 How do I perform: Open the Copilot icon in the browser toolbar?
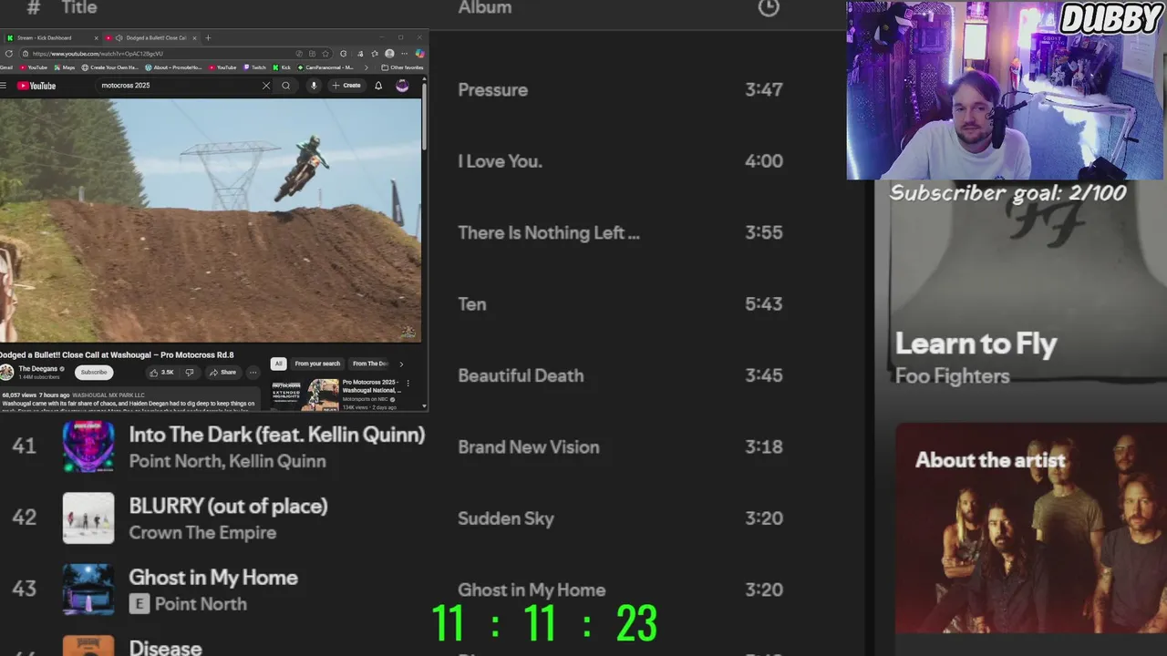419,54
